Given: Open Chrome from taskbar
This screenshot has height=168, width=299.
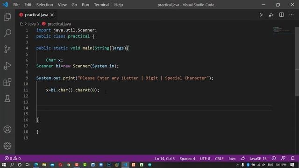Looking at the screenshot, I should point(69,165).
